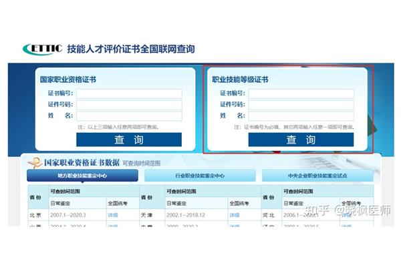
Task: Click 职业技能等级证书 panel heading
Action: click(240, 79)
